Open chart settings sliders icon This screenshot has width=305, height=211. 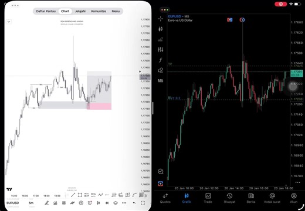pyautogui.click(x=161, y=50)
